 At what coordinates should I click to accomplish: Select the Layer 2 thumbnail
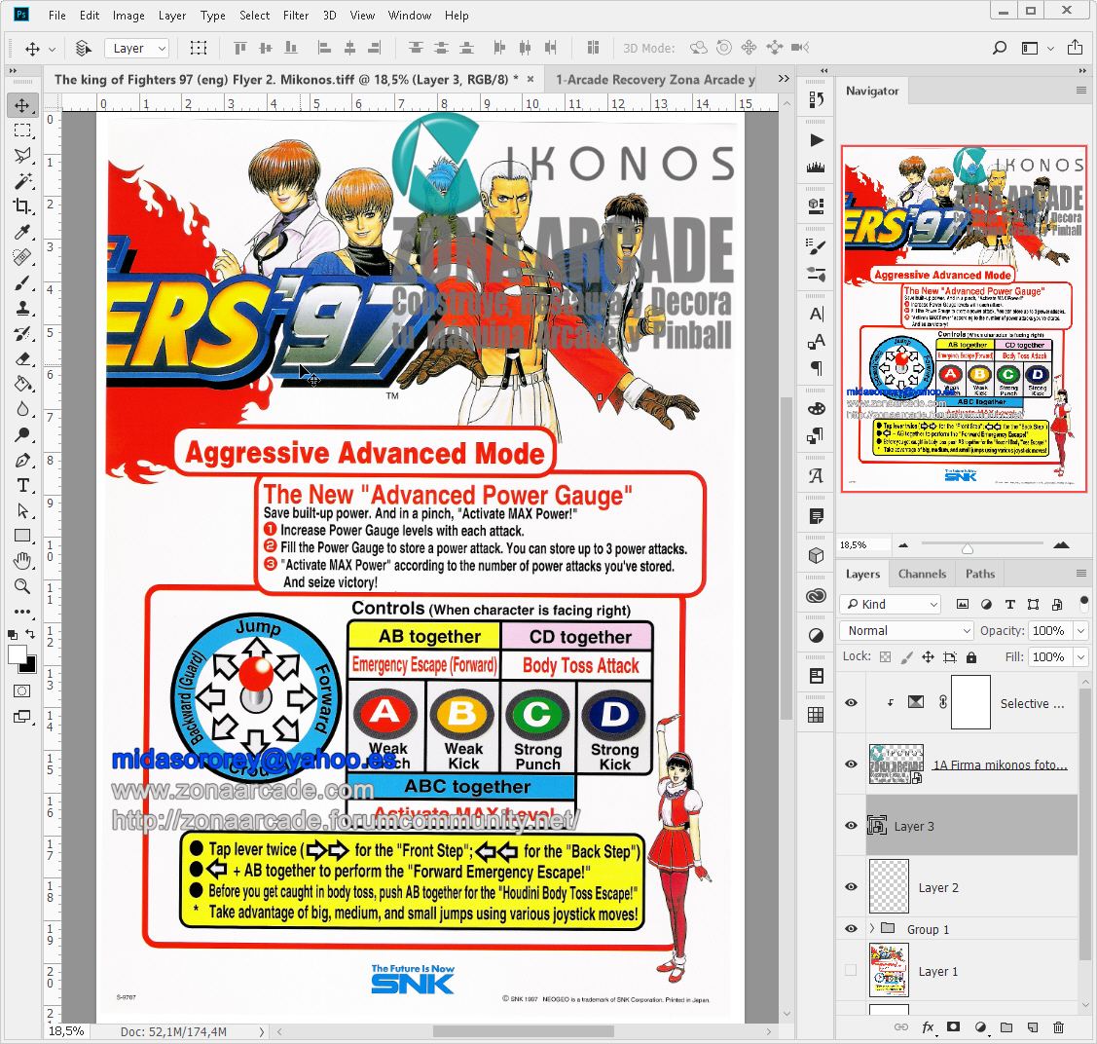click(x=888, y=887)
